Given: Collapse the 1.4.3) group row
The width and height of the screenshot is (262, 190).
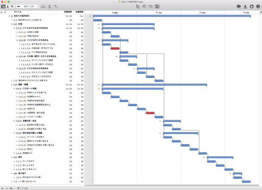Looking at the screenshot, I should (14, 133).
